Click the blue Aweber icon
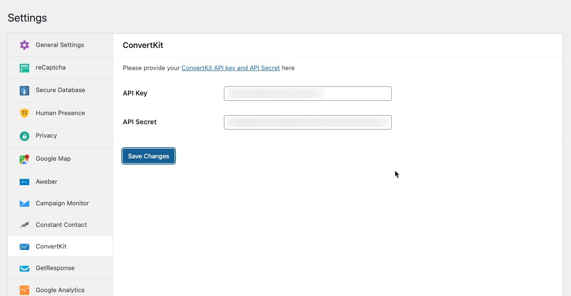571x296 pixels. pyautogui.click(x=24, y=182)
